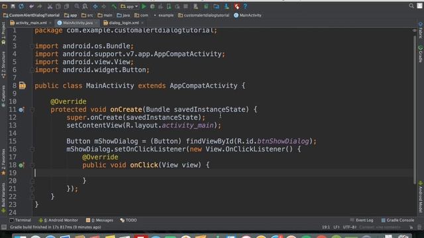The image size is (424, 238).
Task: Open the Terminal tool tab
Action: [x=21, y=220]
